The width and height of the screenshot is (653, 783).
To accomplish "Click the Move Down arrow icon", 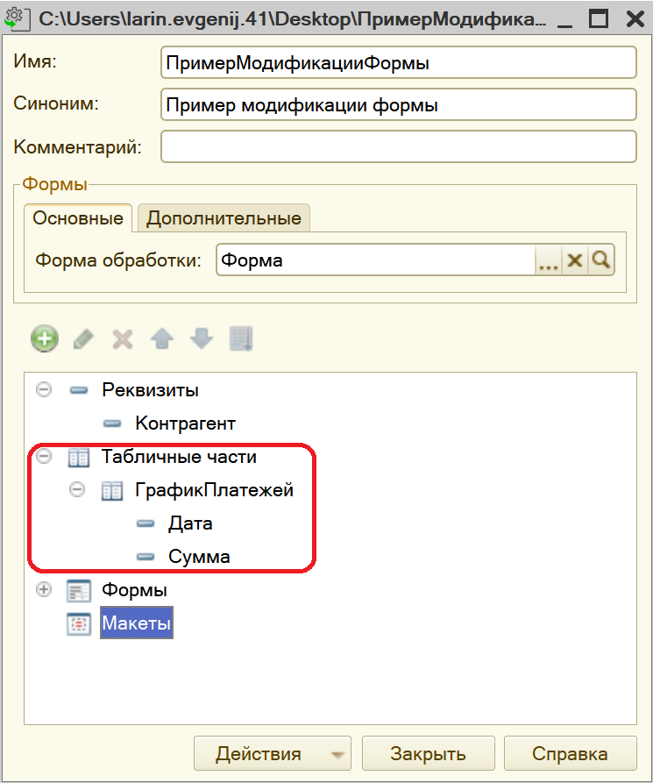I will point(202,339).
